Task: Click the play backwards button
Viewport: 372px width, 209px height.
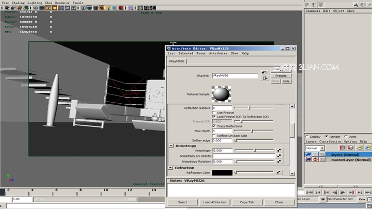Action: [x=334, y=192]
